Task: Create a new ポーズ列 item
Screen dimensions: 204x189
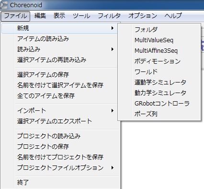Action: click(159, 114)
